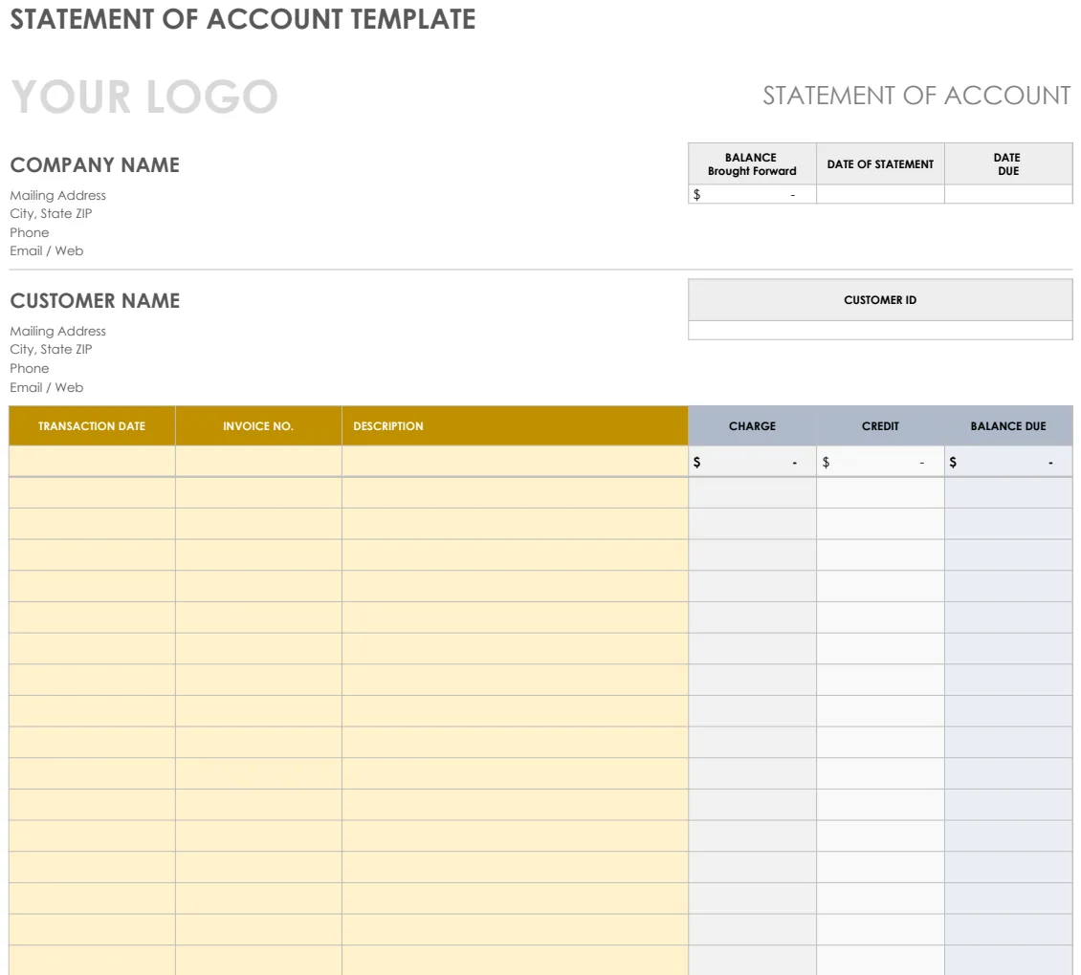
Task: Click the first empty INVOICE NO. cell
Action: 258,462
